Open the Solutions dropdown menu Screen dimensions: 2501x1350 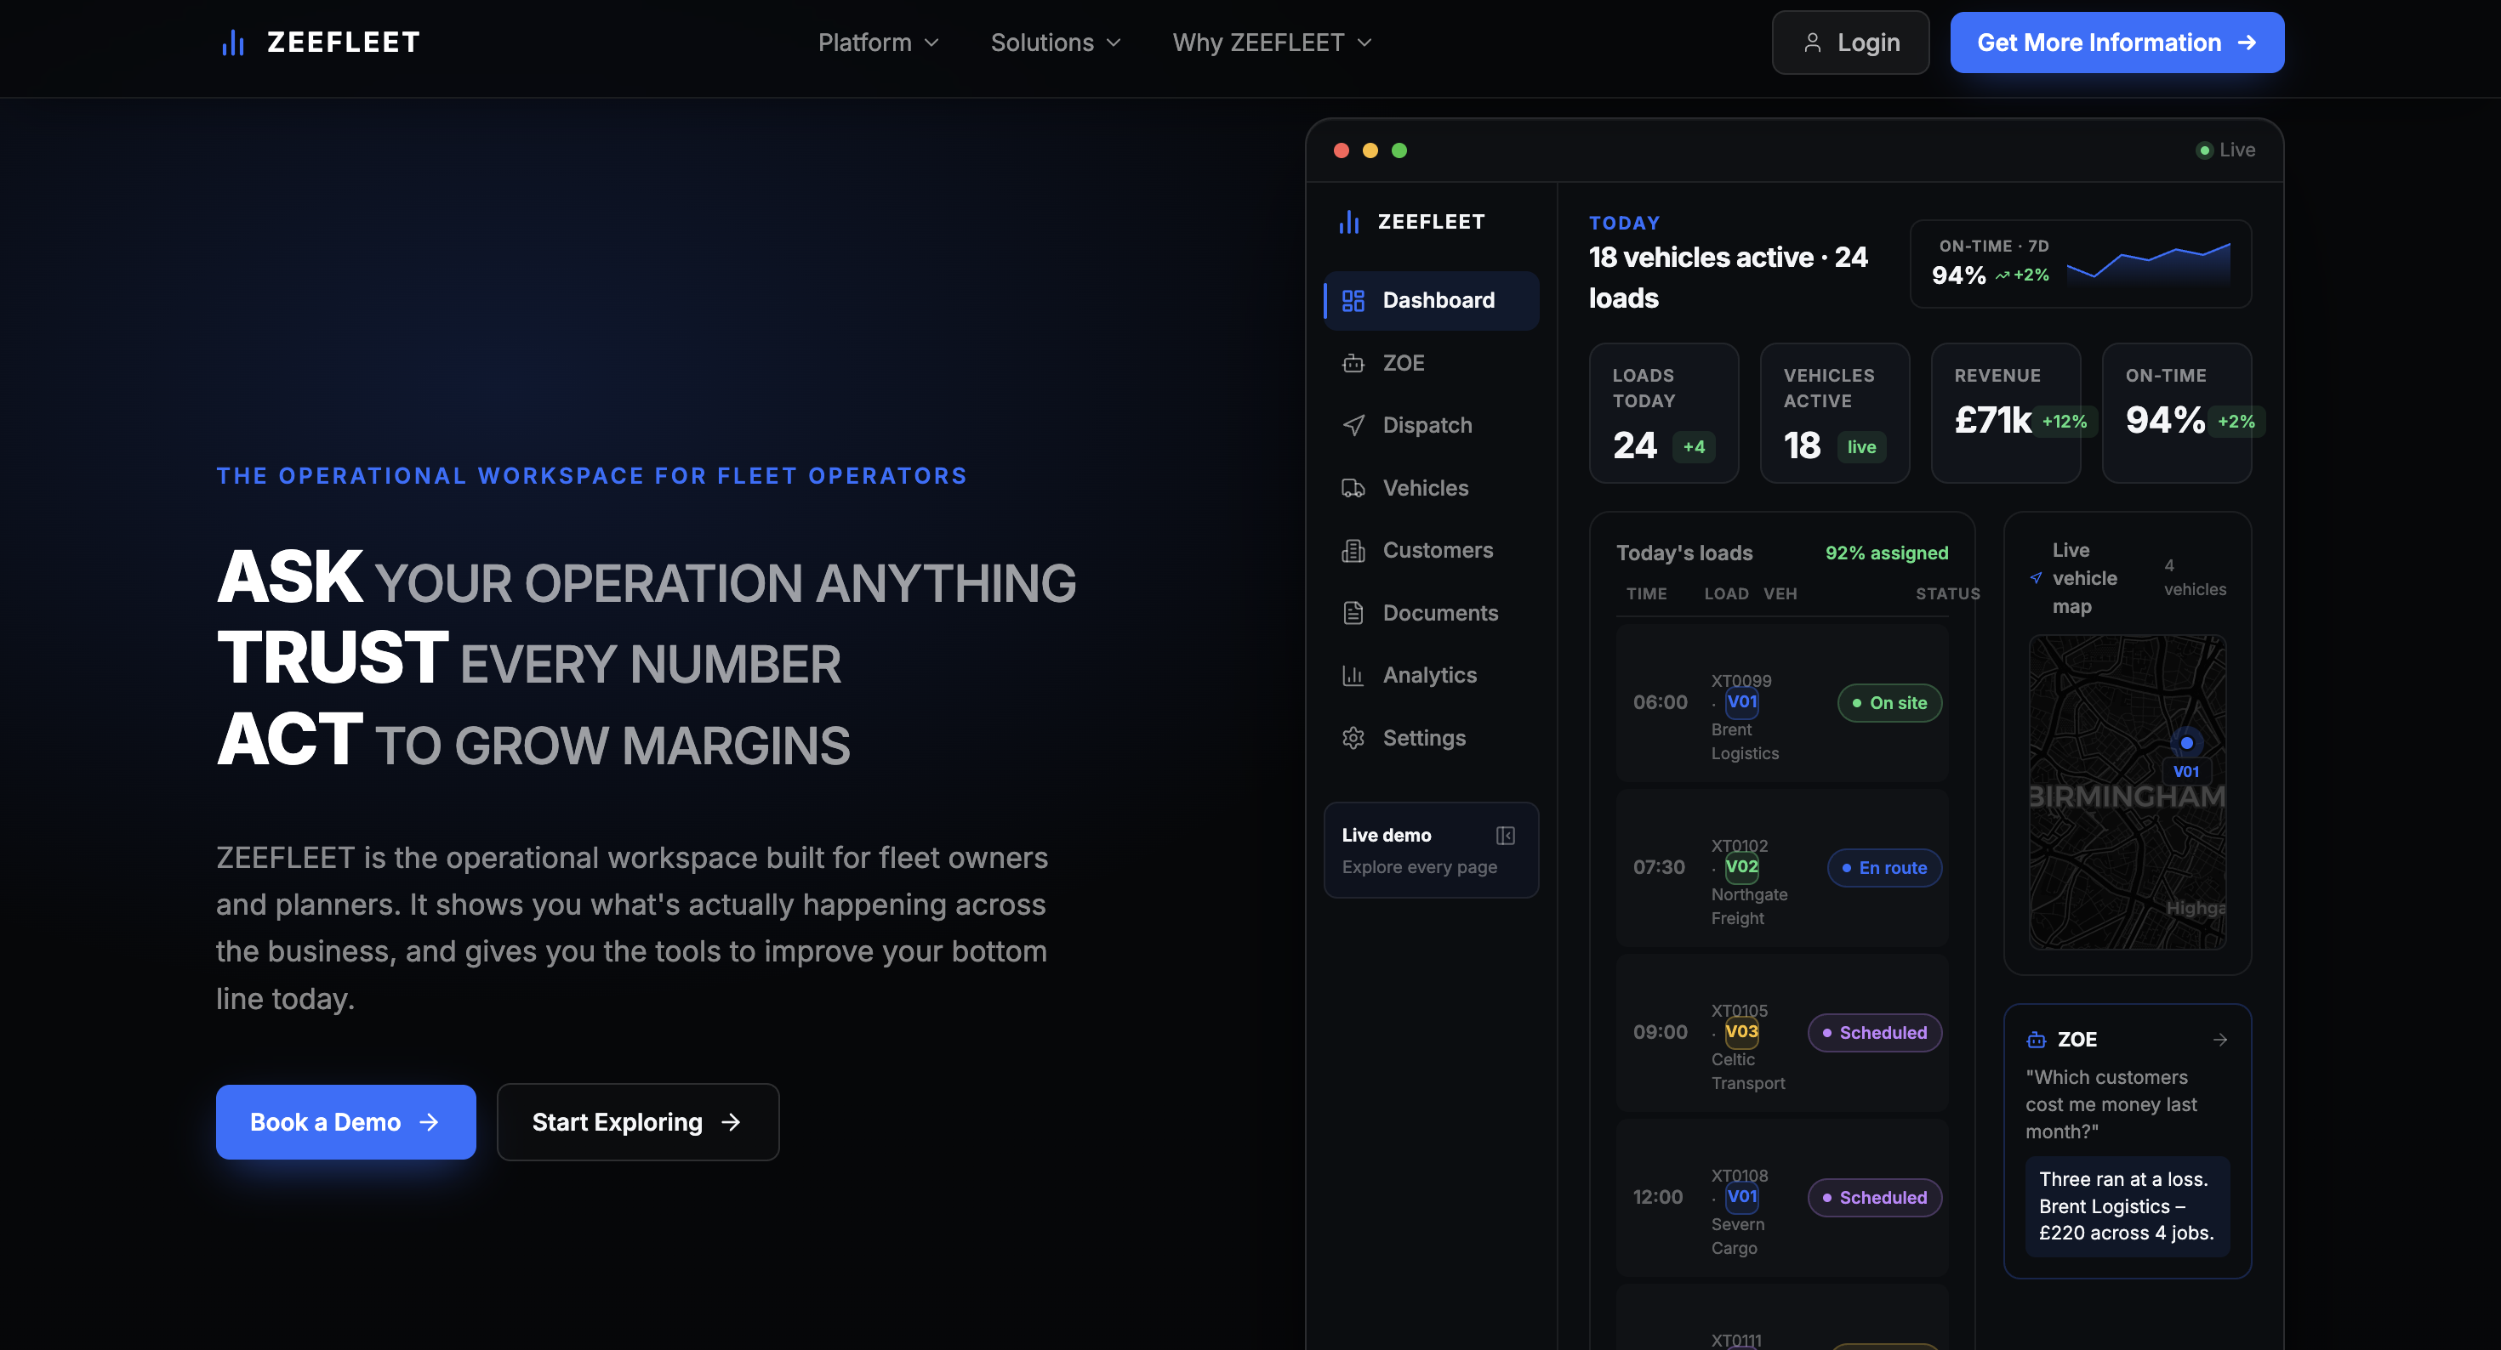(x=1056, y=43)
